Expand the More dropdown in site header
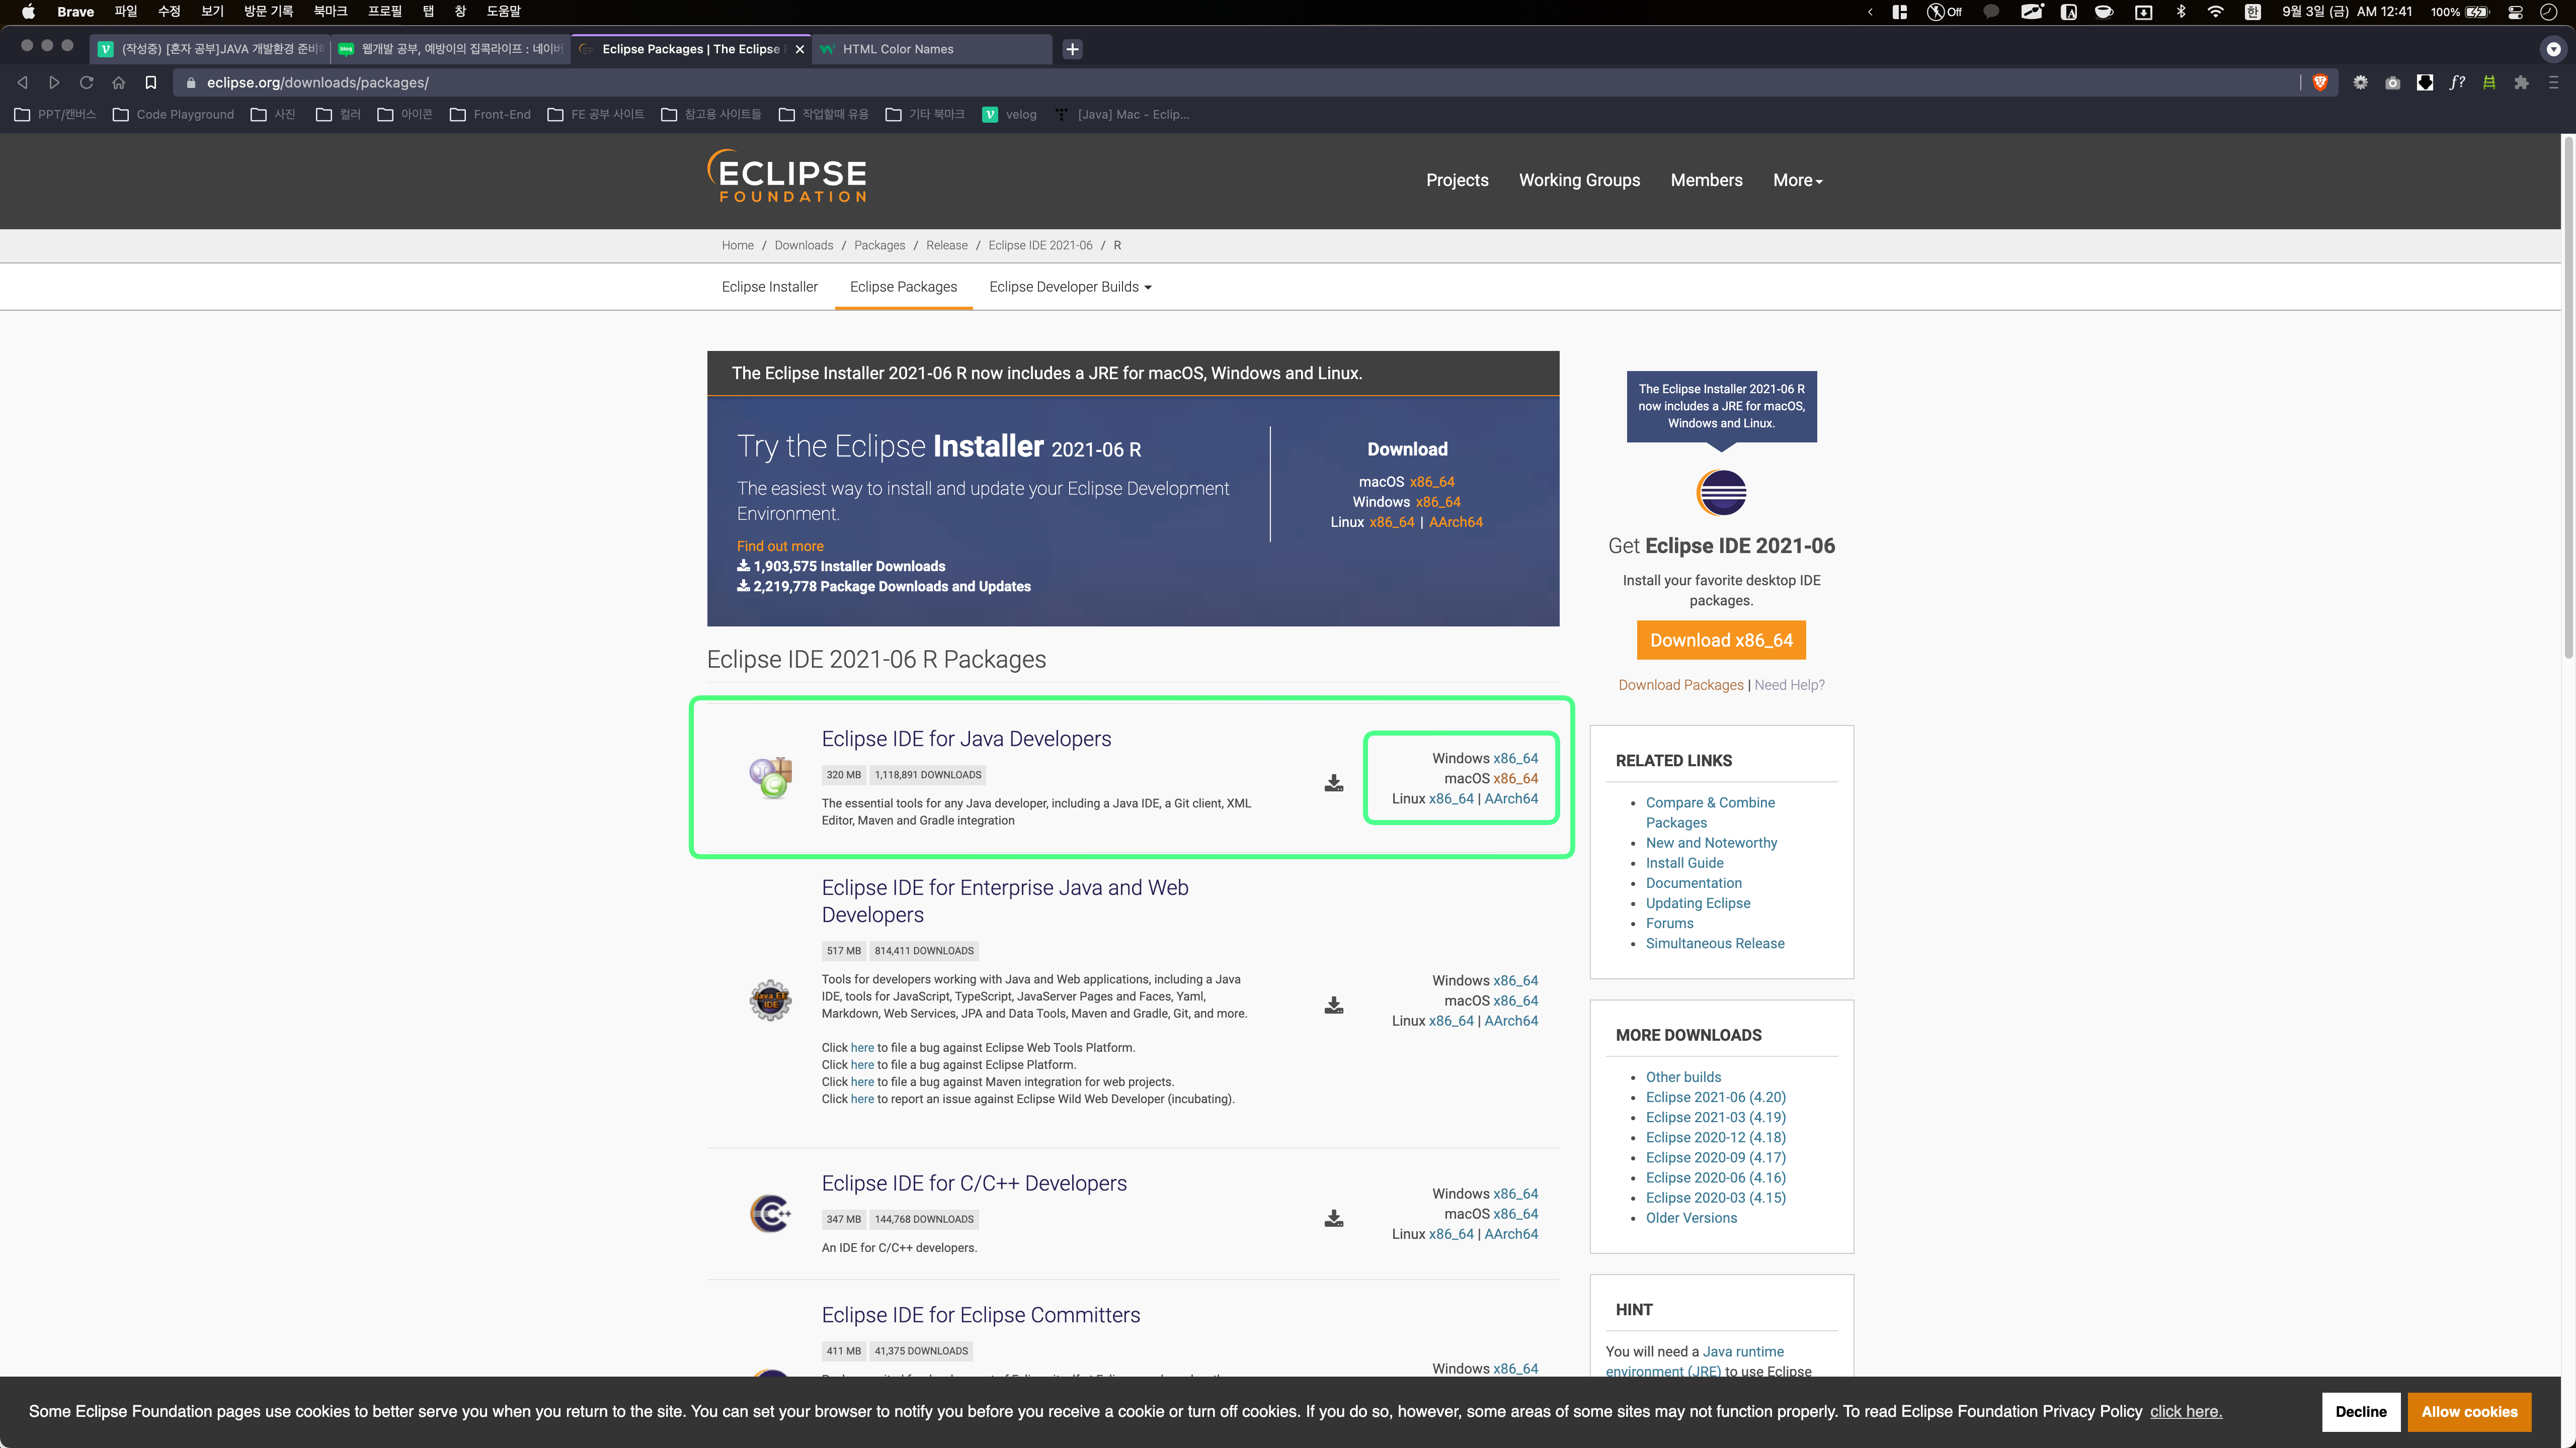 1797,180
